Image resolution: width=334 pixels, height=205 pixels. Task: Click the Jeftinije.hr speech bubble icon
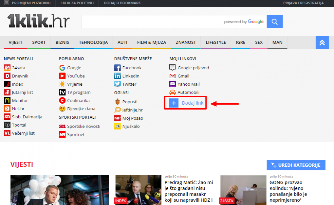point(117,110)
